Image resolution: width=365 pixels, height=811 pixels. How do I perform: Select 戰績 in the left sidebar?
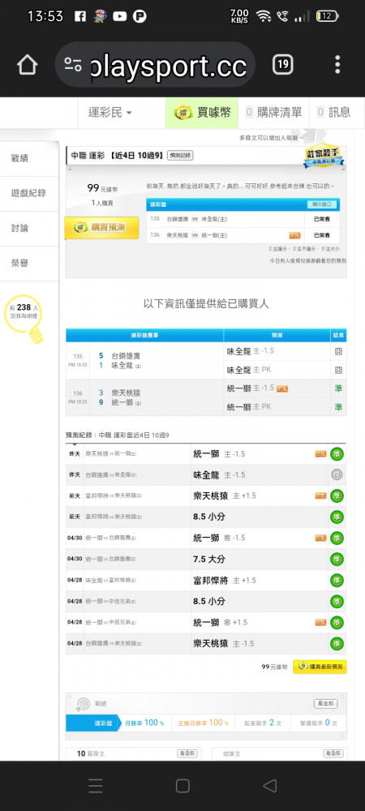click(29, 158)
